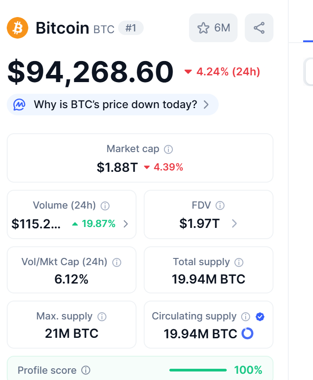Click the green Profile score progress bar
This screenshot has width=313, height=380.
(198, 370)
